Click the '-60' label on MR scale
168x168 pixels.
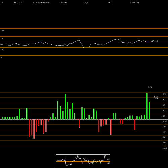coord(164,137)
